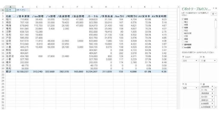219x114 pixels.
Task: Select the cell showing 8,150,237
Action: coord(23,72)
